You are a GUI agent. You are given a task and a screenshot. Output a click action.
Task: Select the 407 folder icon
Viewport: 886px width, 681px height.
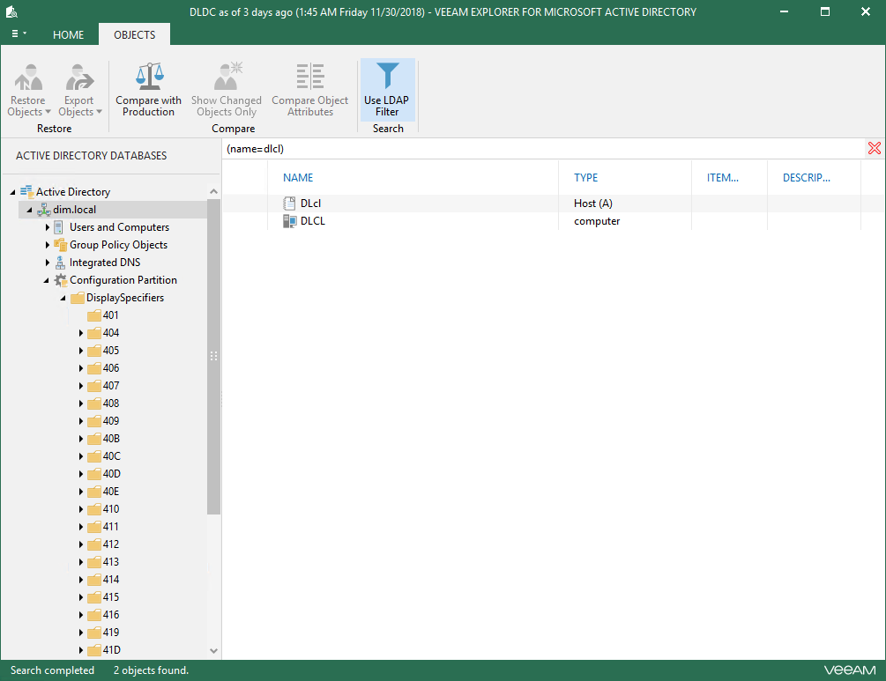coord(94,386)
